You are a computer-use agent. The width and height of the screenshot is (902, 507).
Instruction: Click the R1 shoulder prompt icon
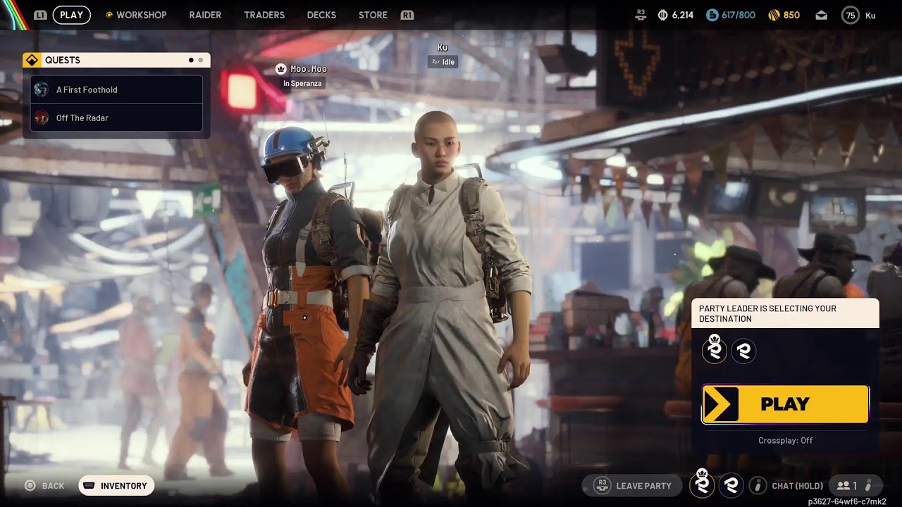click(407, 15)
